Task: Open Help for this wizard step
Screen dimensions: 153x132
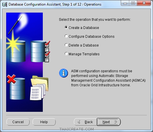Action: tap(44, 122)
